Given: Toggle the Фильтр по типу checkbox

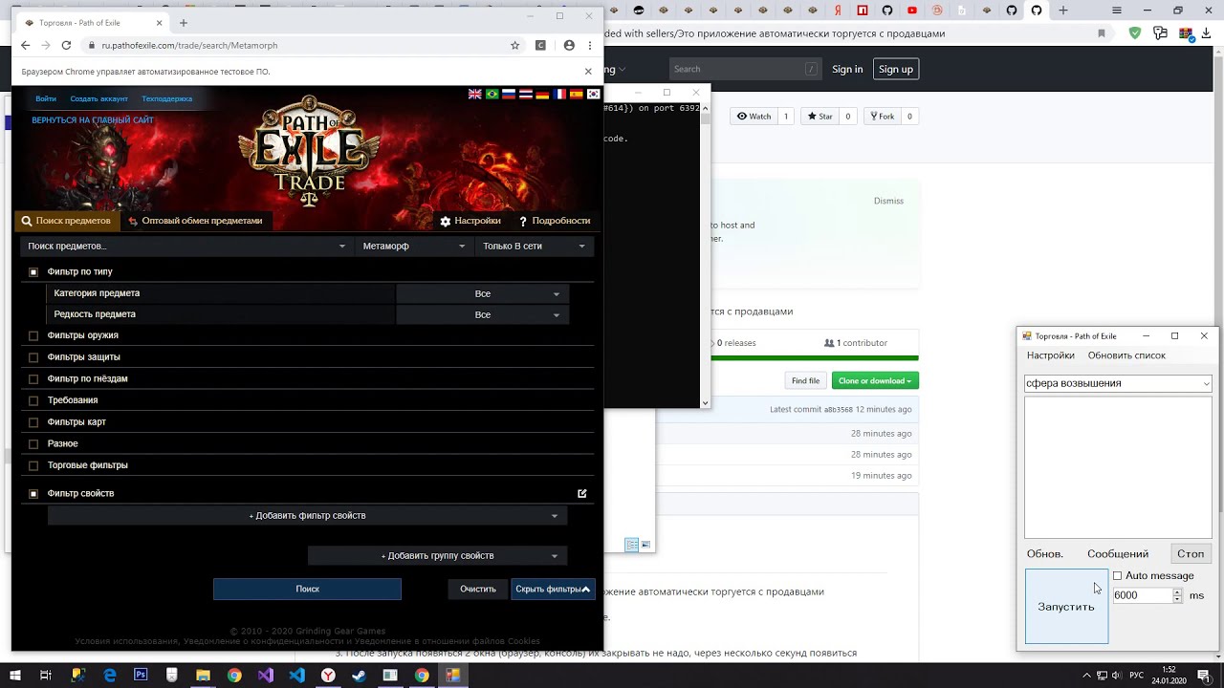Looking at the screenshot, I should [x=33, y=272].
